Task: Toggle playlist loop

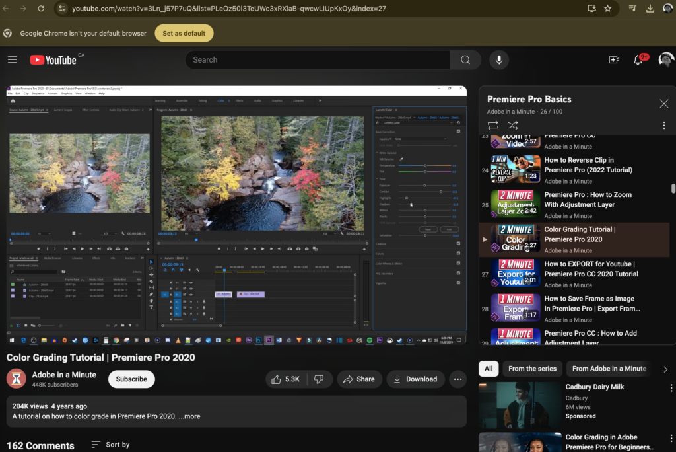Action: point(492,125)
